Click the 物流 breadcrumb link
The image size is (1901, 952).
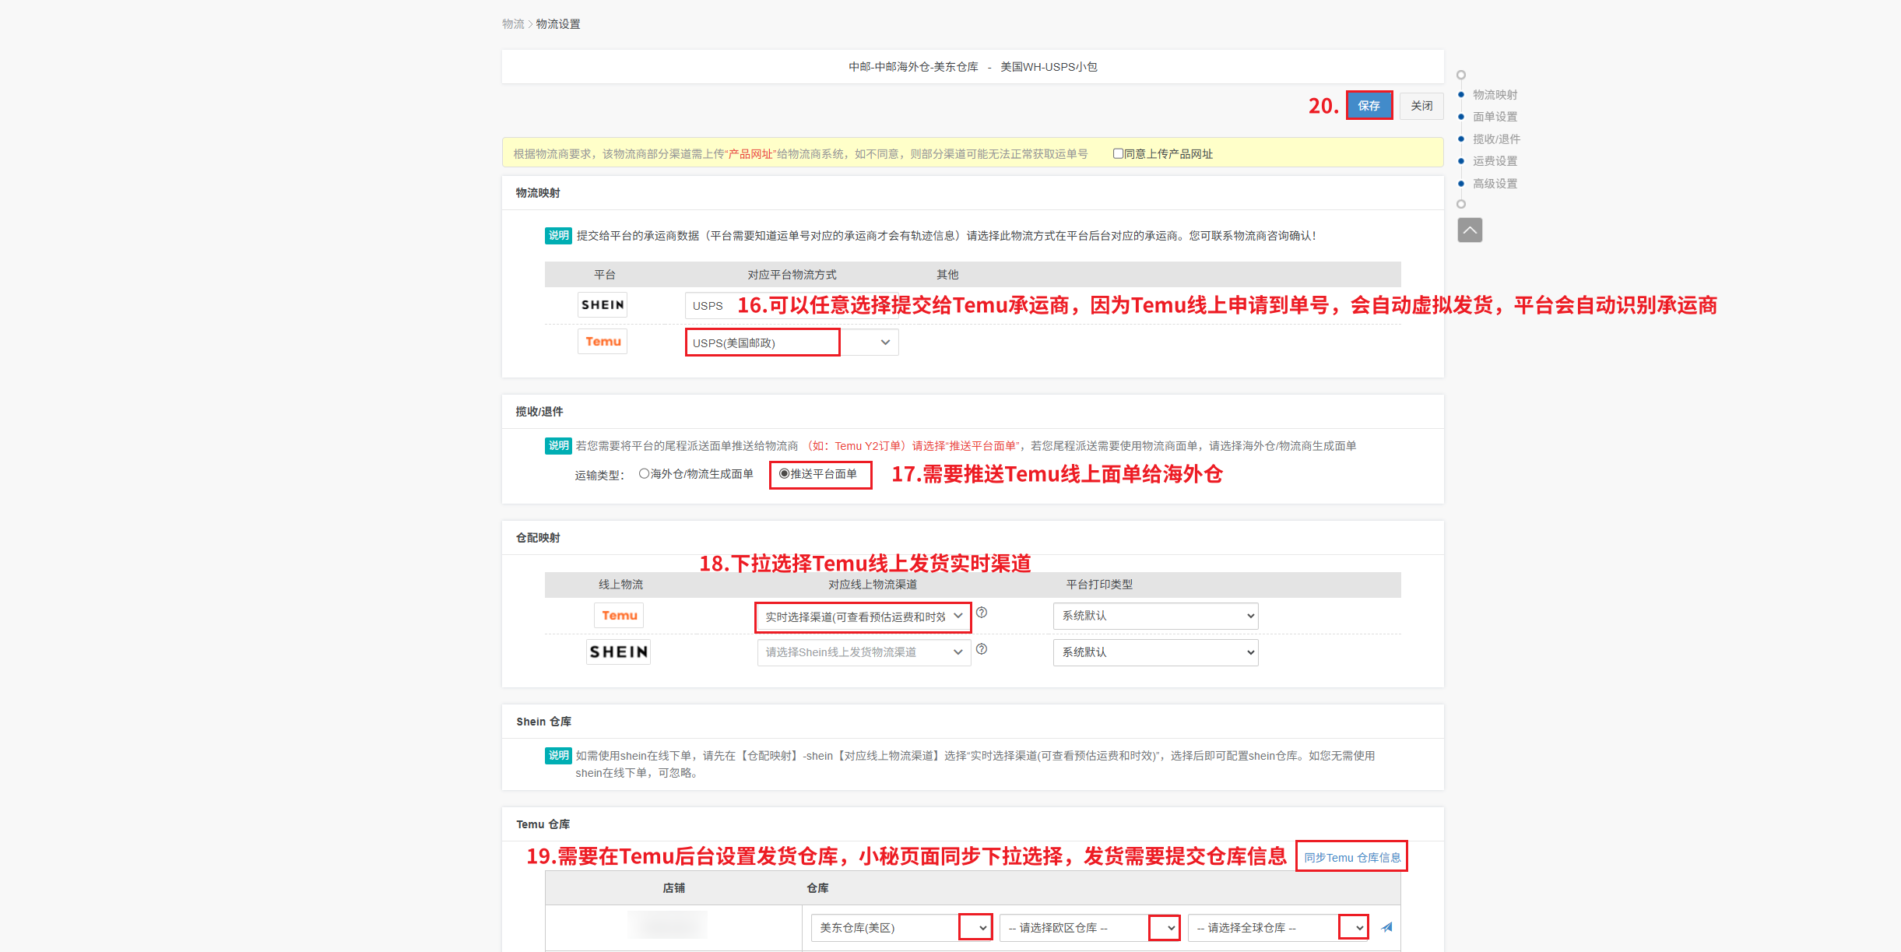512,24
